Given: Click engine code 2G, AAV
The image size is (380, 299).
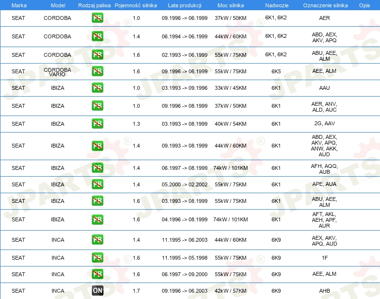Looking at the screenshot, I should (325, 123).
